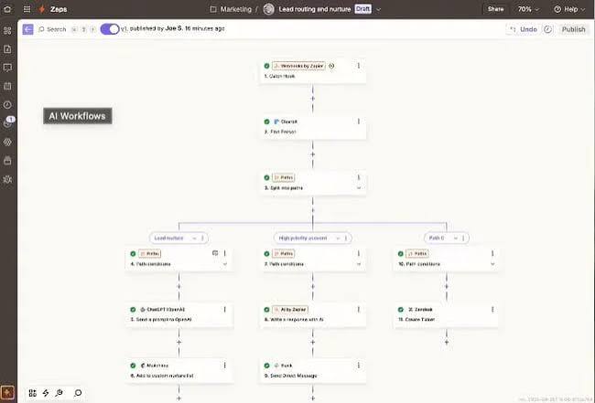This screenshot has width=595, height=403.
Task: Add a step below Find Person
Action: (x=313, y=154)
